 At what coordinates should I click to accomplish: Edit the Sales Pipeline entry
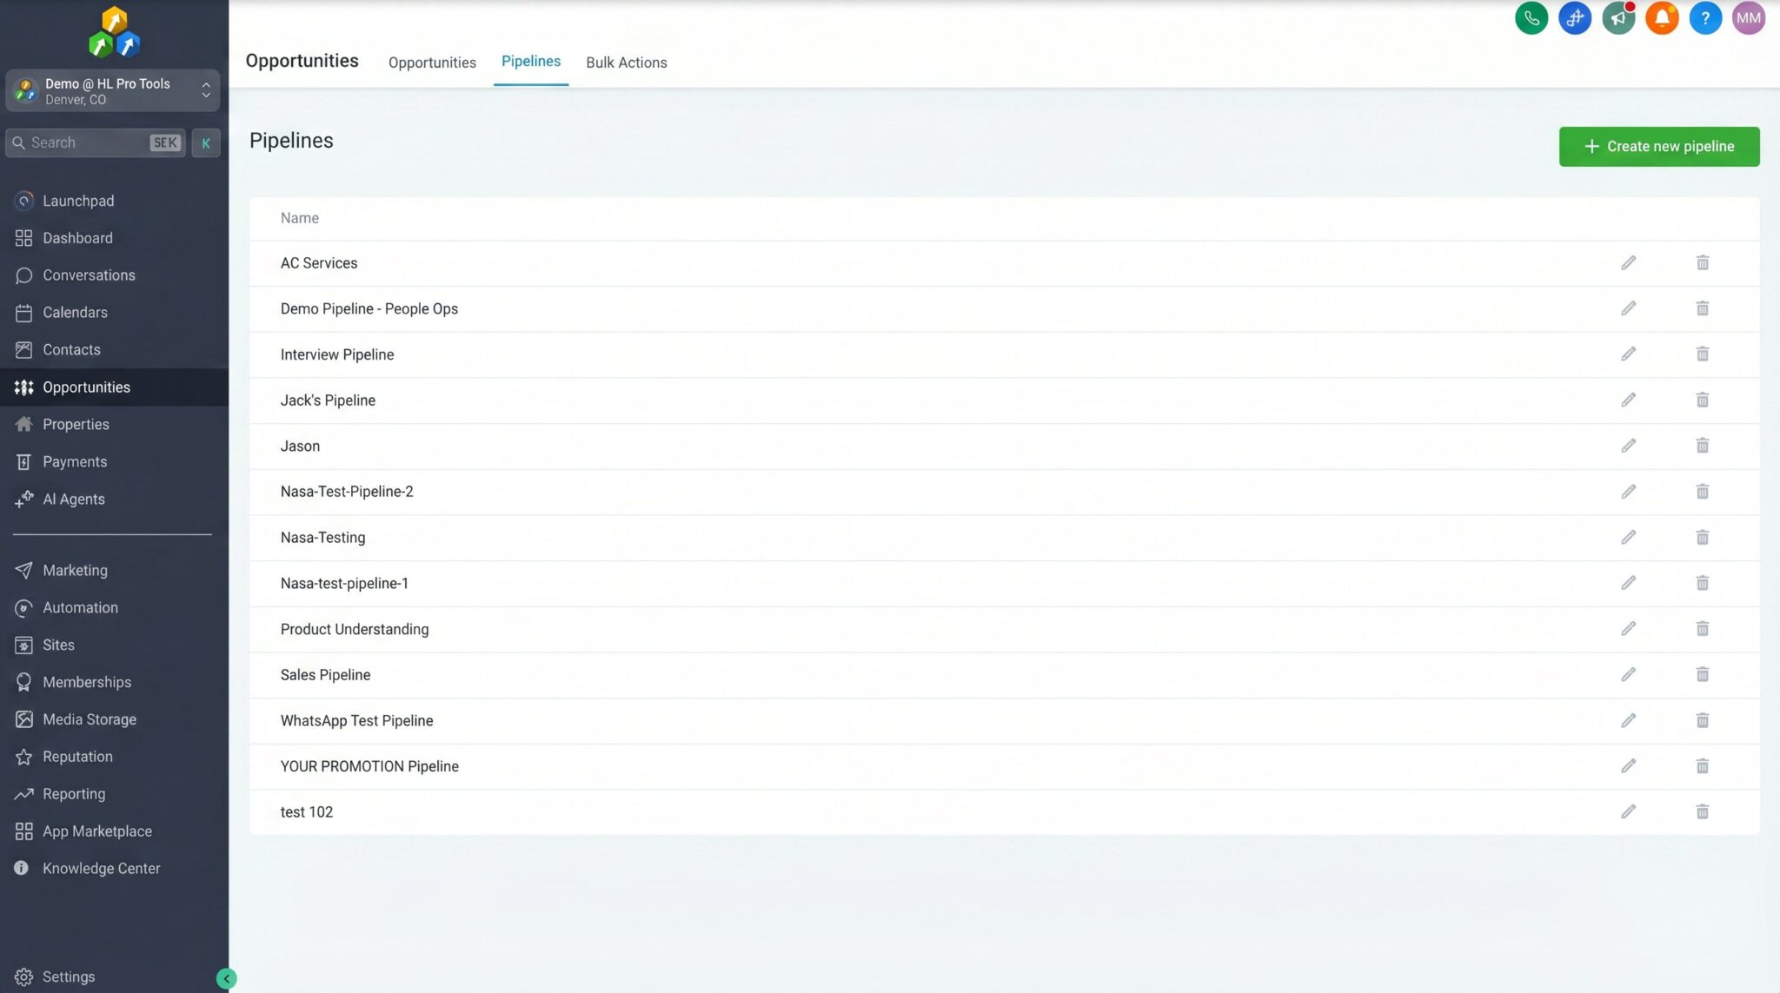tap(1628, 674)
